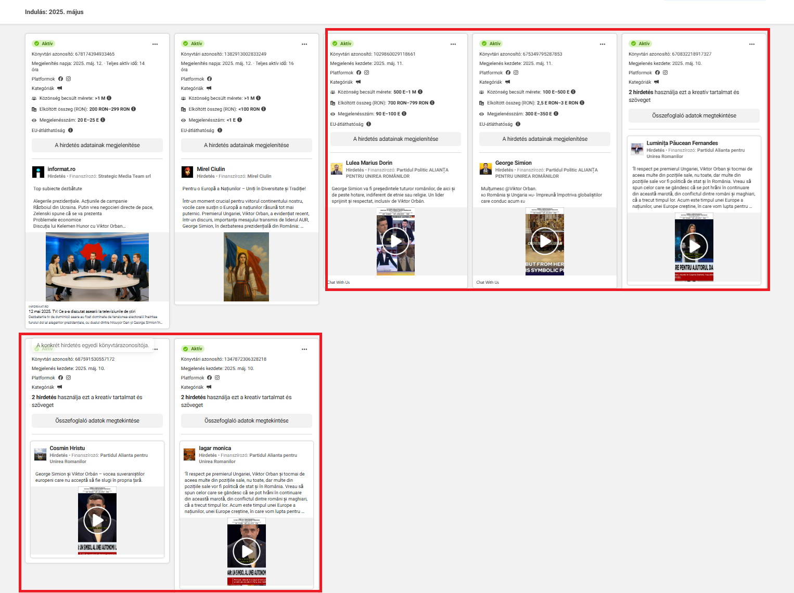Show ad details for informat.ro ad
The width and height of the screenshot is (794, 593).
click(x=97, y=146)
